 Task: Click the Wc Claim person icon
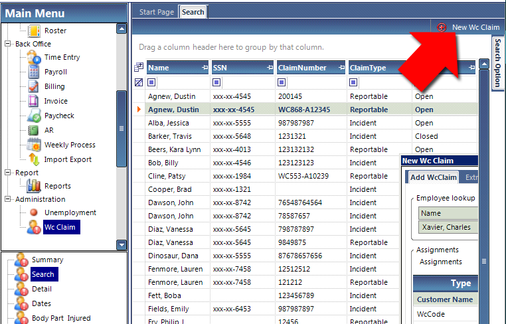[x=34, y=227]
